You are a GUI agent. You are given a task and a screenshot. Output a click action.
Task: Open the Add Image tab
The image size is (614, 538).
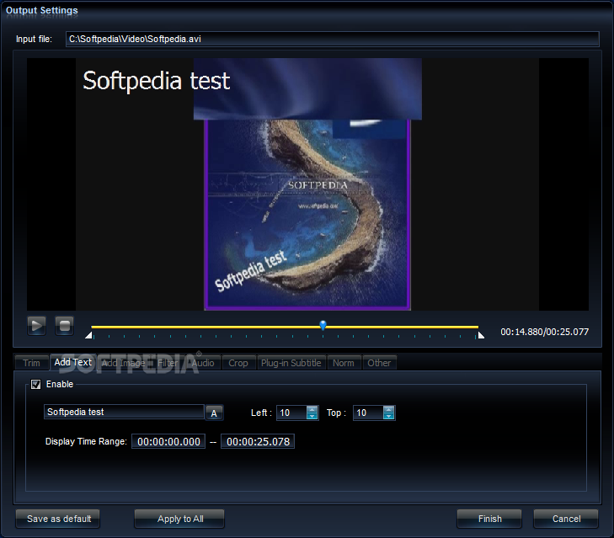(123, 363)
